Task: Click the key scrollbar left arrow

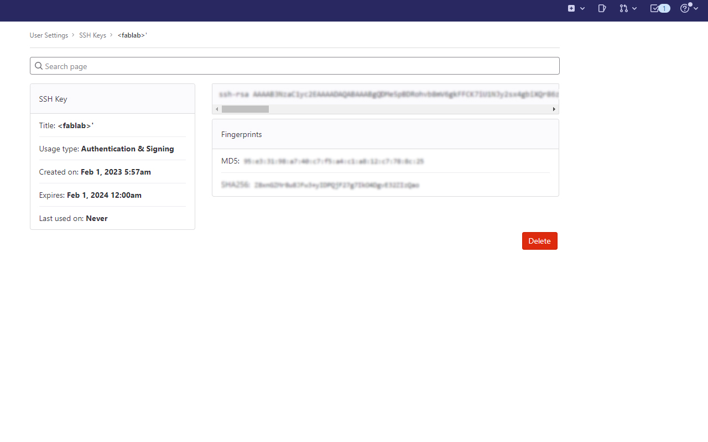Action: (x=217, y=109)
